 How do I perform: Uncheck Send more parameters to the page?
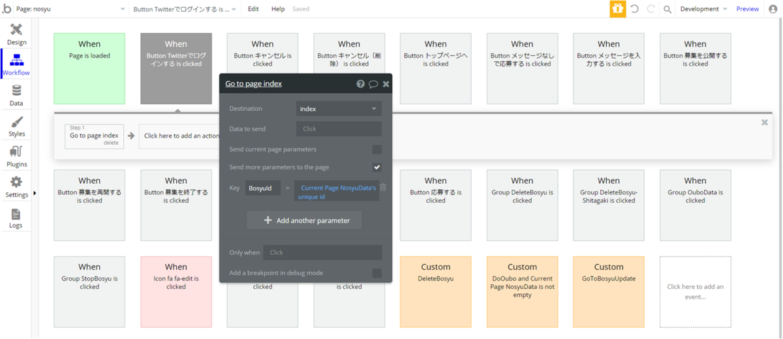coord(376,168)
